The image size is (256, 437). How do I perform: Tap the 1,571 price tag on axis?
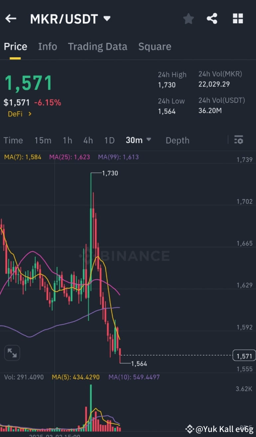pyautogui.click(x=244, y=355)
